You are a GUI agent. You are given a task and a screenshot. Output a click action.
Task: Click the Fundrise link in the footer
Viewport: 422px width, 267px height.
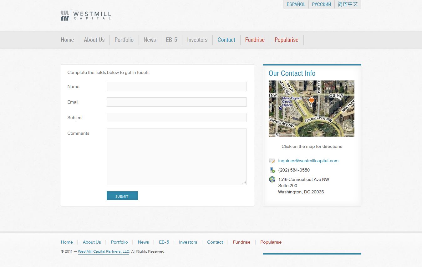242,242
